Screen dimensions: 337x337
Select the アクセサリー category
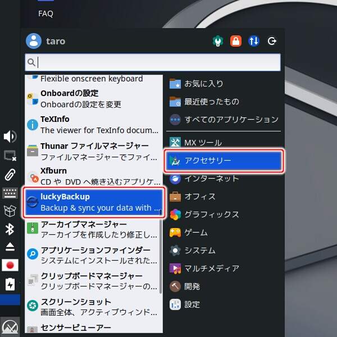224,161
